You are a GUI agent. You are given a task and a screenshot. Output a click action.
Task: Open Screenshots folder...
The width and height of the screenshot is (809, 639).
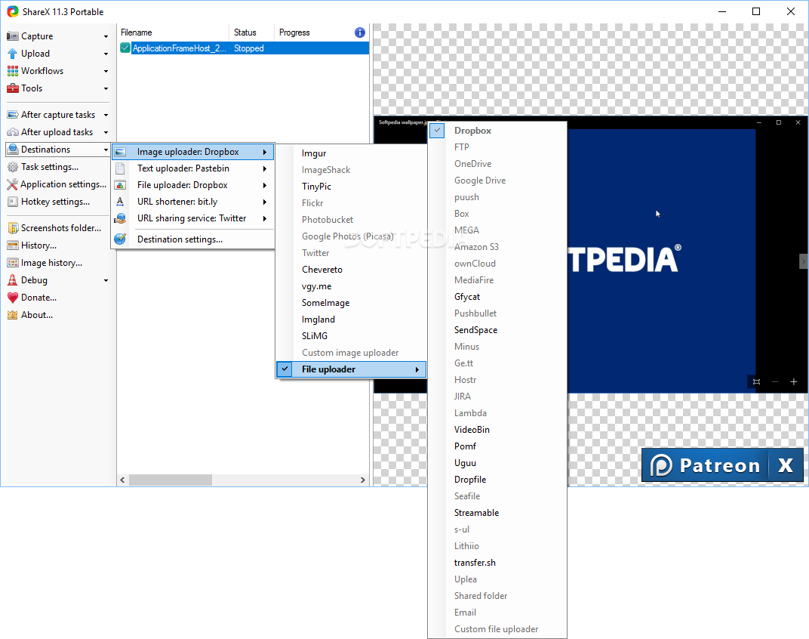[57, 228]
